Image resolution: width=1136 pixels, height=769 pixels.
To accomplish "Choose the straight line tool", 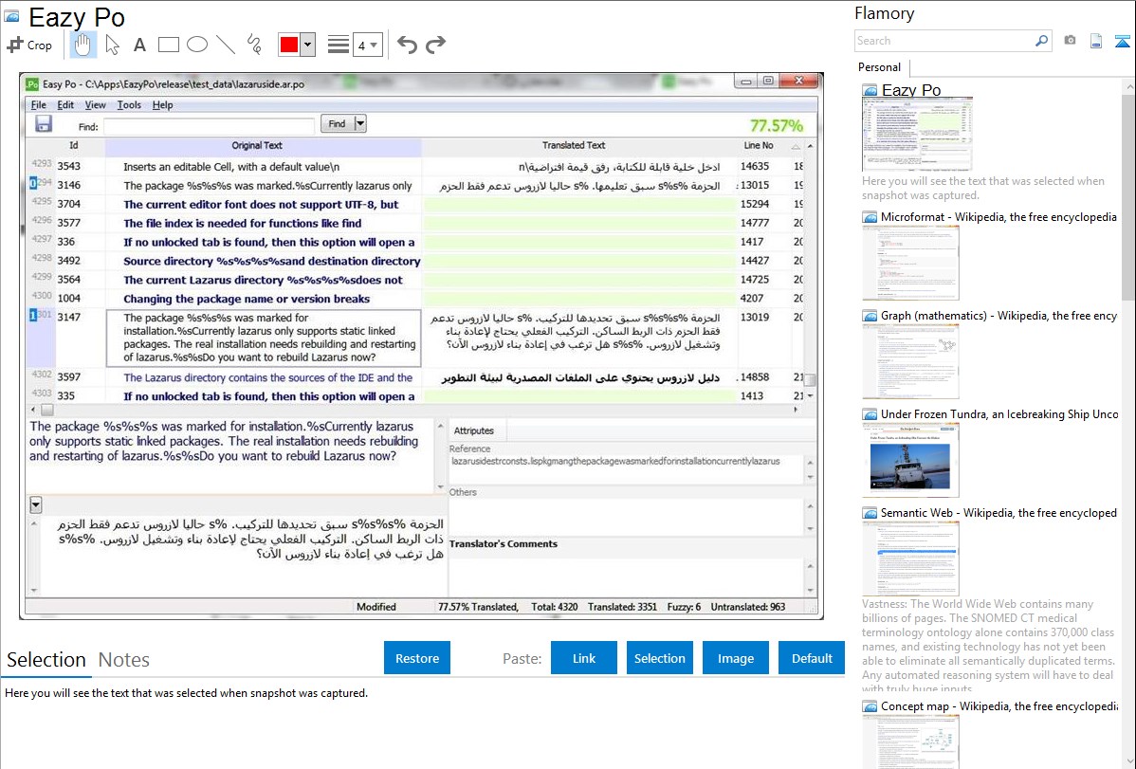I will pyautogui.click(x=226, y=45).
